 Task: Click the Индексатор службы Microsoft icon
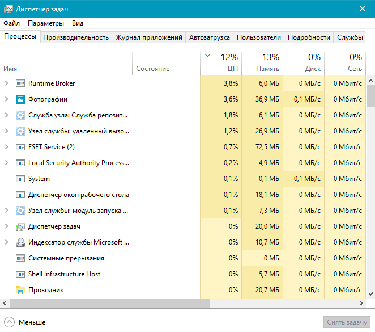click(x=20, y=242)
